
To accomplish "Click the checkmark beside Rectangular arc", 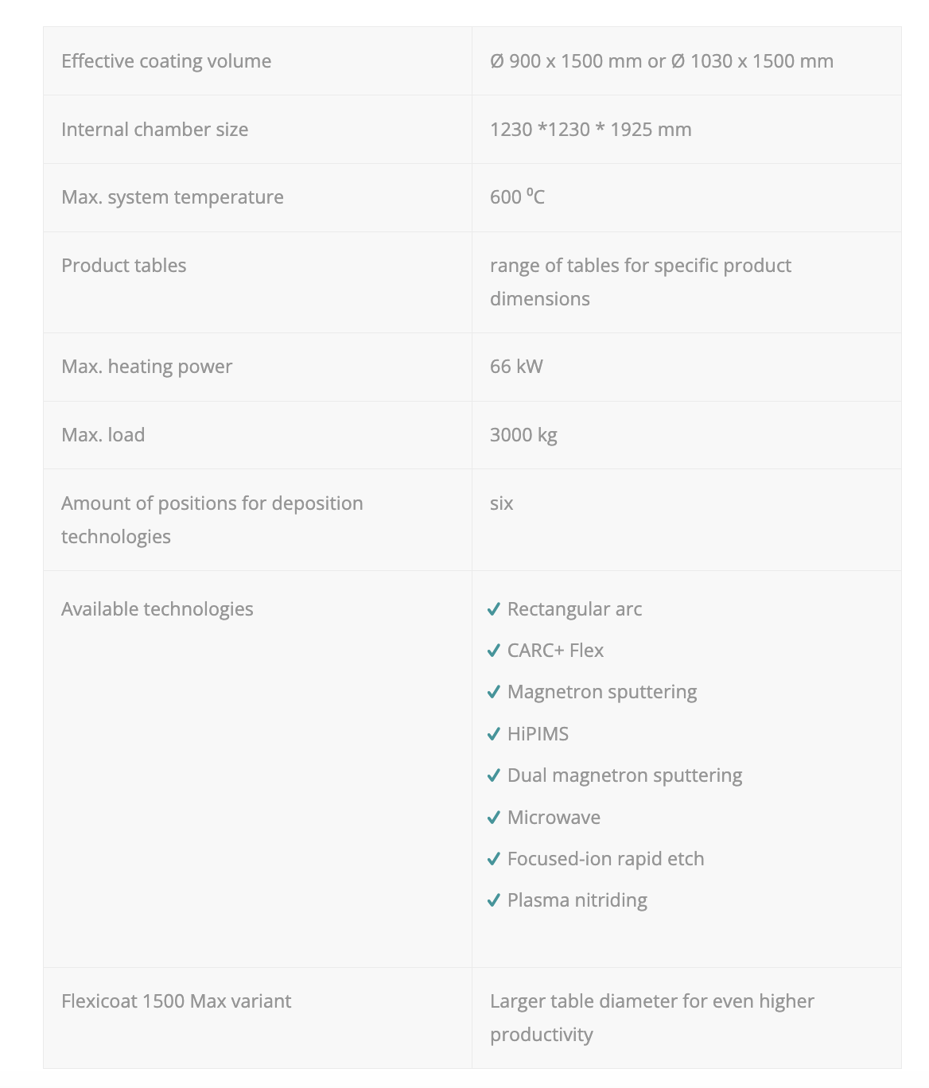I will tap(494, 610).
